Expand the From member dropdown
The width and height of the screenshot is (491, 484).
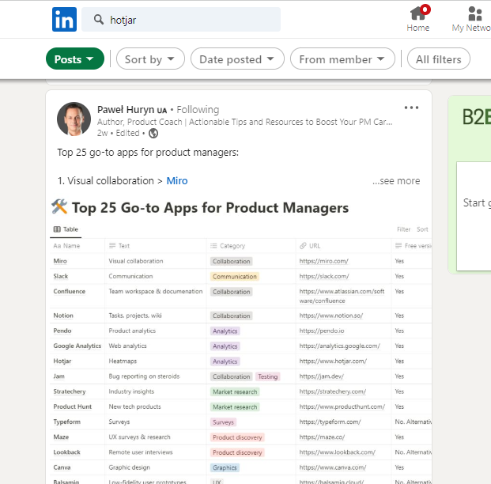tap(342, 59)
